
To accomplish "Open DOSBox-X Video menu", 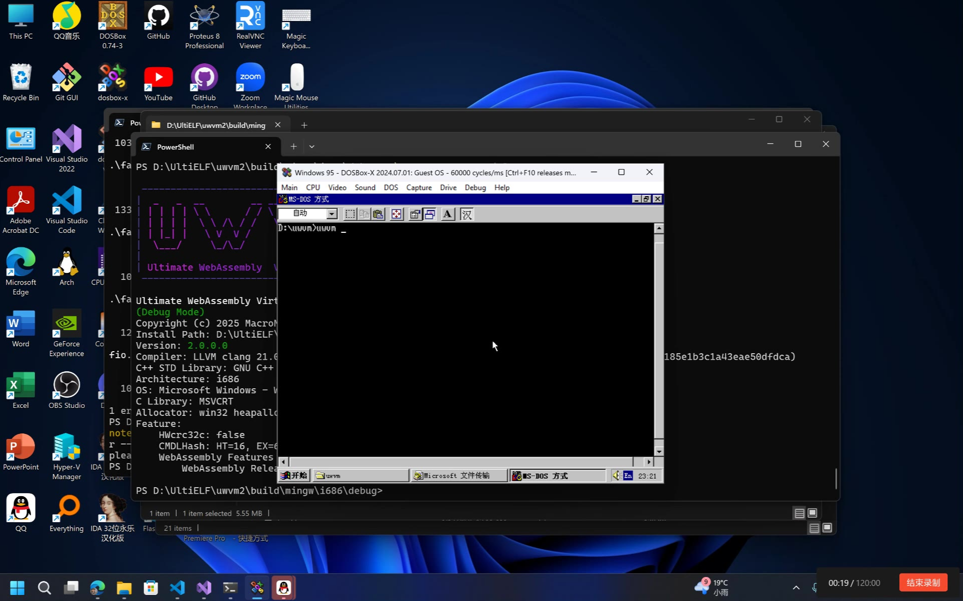I will (337, 188).
